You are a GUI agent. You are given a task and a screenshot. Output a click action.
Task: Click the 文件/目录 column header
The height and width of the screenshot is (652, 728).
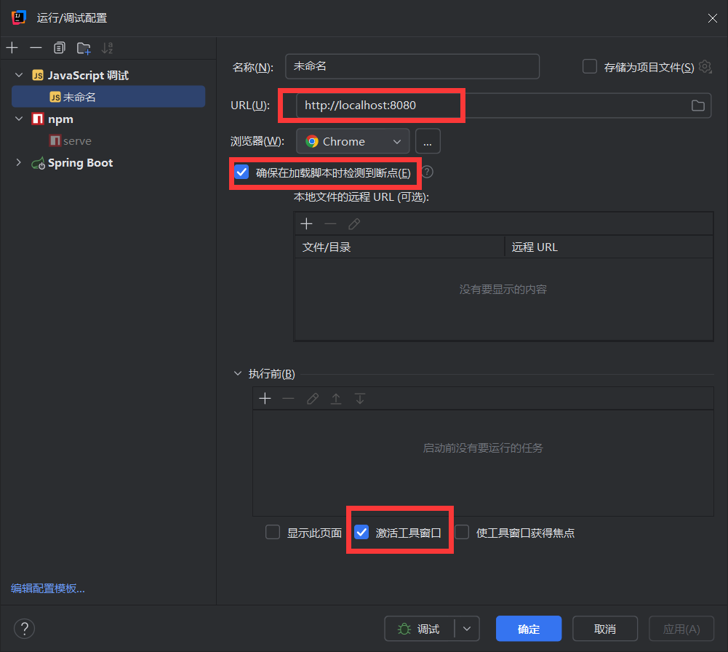pos(399,247)
